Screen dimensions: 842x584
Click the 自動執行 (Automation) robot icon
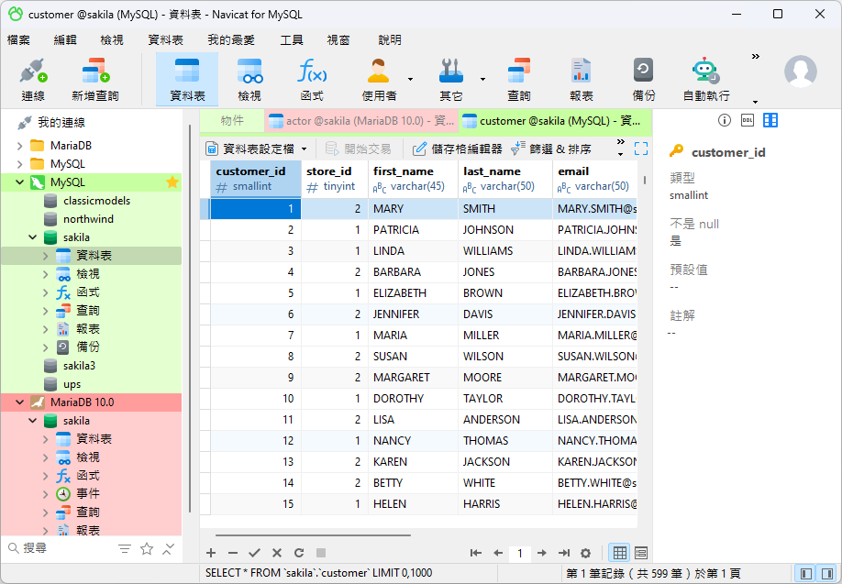click(x=705, y=79)
